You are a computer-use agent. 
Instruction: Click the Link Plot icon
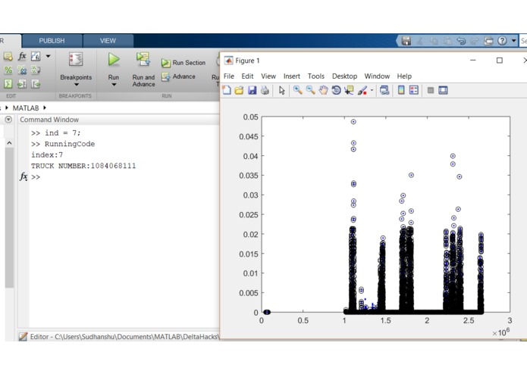coord(384,90)
